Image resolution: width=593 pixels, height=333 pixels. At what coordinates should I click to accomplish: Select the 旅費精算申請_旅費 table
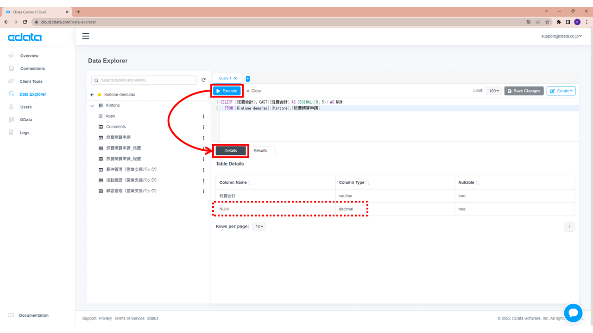[124, 148]
